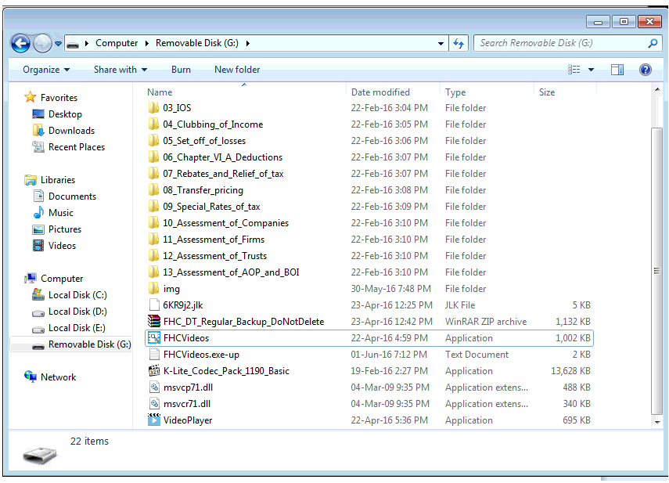Open the Organize dropdown menu
The image size is (669, 483).
[x=46, y=70]
